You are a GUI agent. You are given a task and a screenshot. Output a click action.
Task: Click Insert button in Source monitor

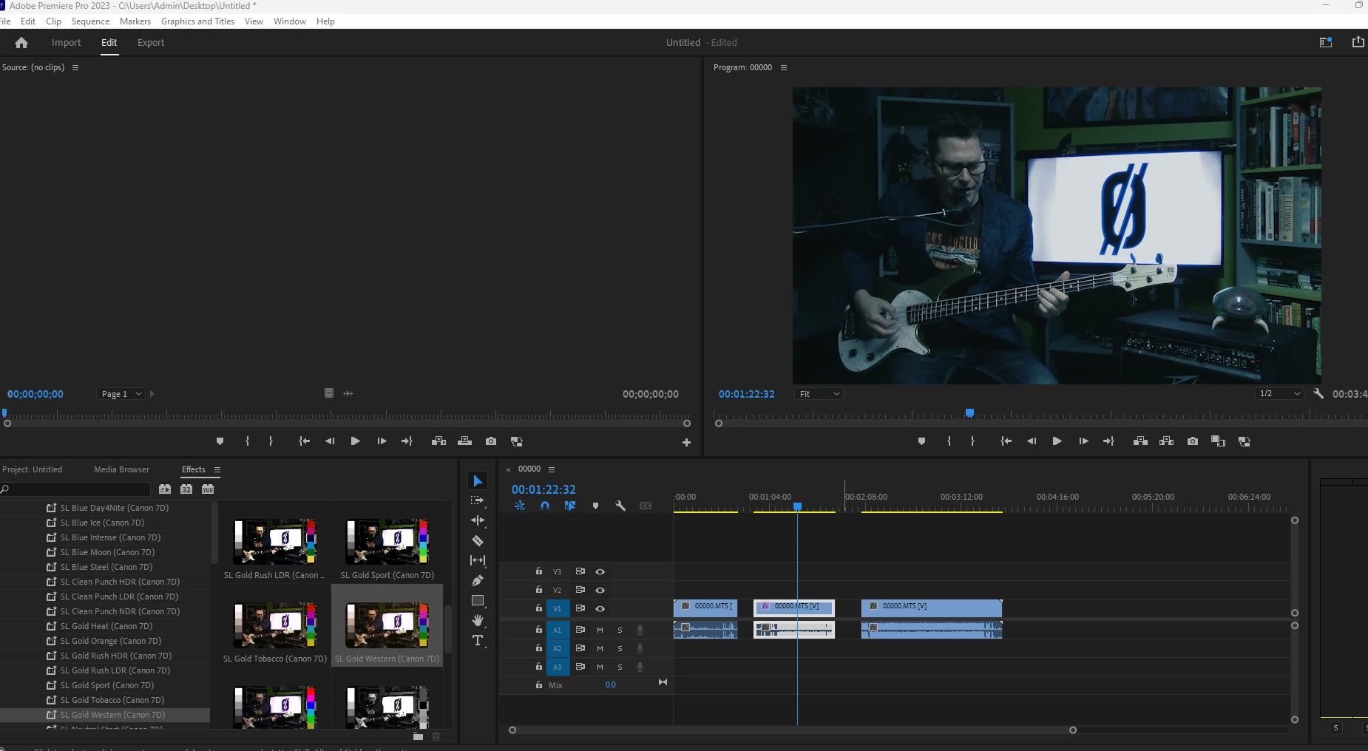click(x=438, y=441)
